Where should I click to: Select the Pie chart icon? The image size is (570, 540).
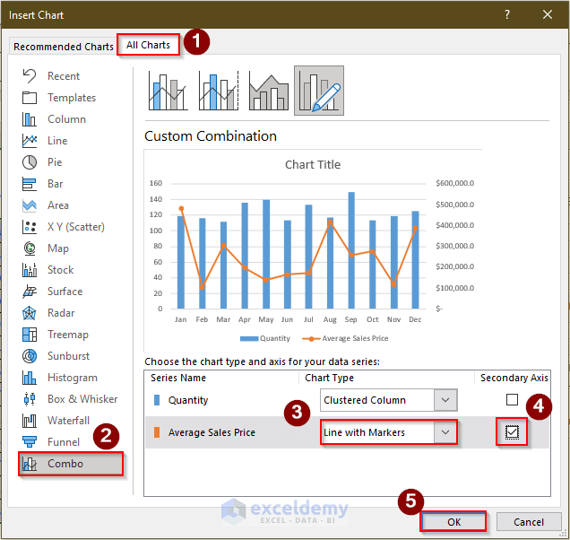(x=30, y=162)
